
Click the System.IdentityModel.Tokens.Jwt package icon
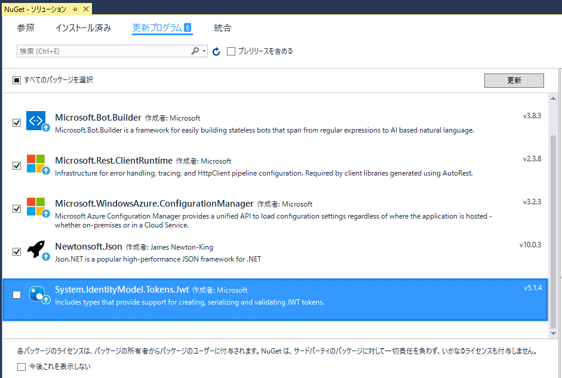(x=37, y=293)
